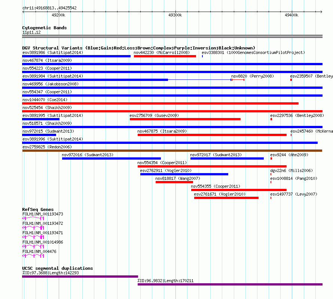333x299 pixels.
Task: Click the nsv972016 (Sudmant2013) blue bar
Action: [111, 158]
